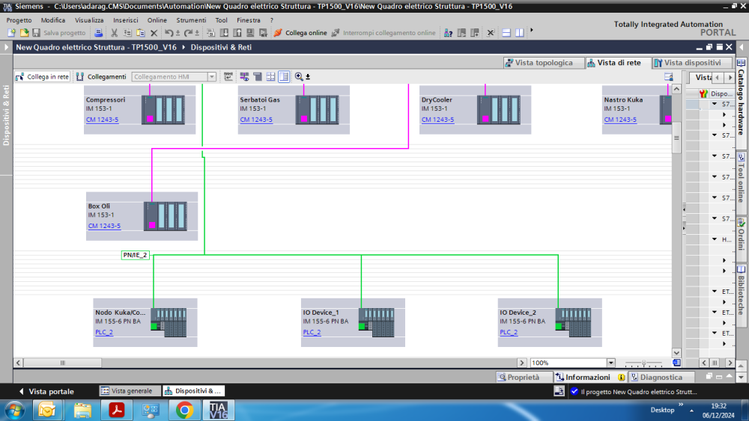Open the Strumenti menu
Screen dimensions: 749x421
pos(191,20)
